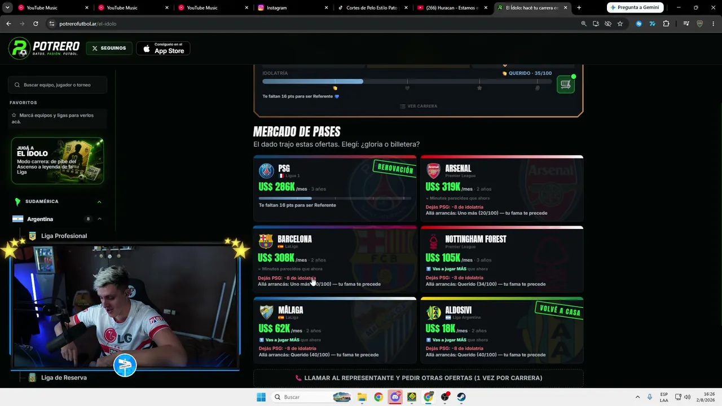Go back to the previous page
The height and width of the screenshot is (406, 722).
coord(8,24)
